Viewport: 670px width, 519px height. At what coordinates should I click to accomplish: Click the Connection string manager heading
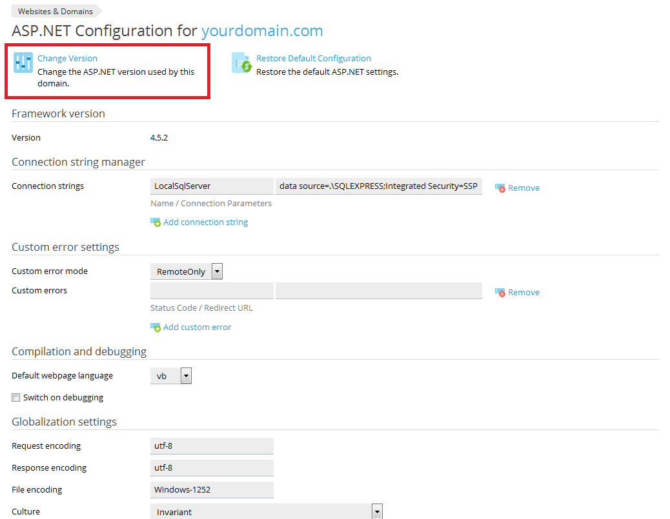coord(78,162)
